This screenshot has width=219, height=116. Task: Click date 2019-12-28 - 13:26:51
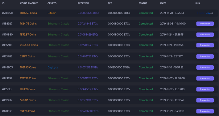click(x=172, y=13)
